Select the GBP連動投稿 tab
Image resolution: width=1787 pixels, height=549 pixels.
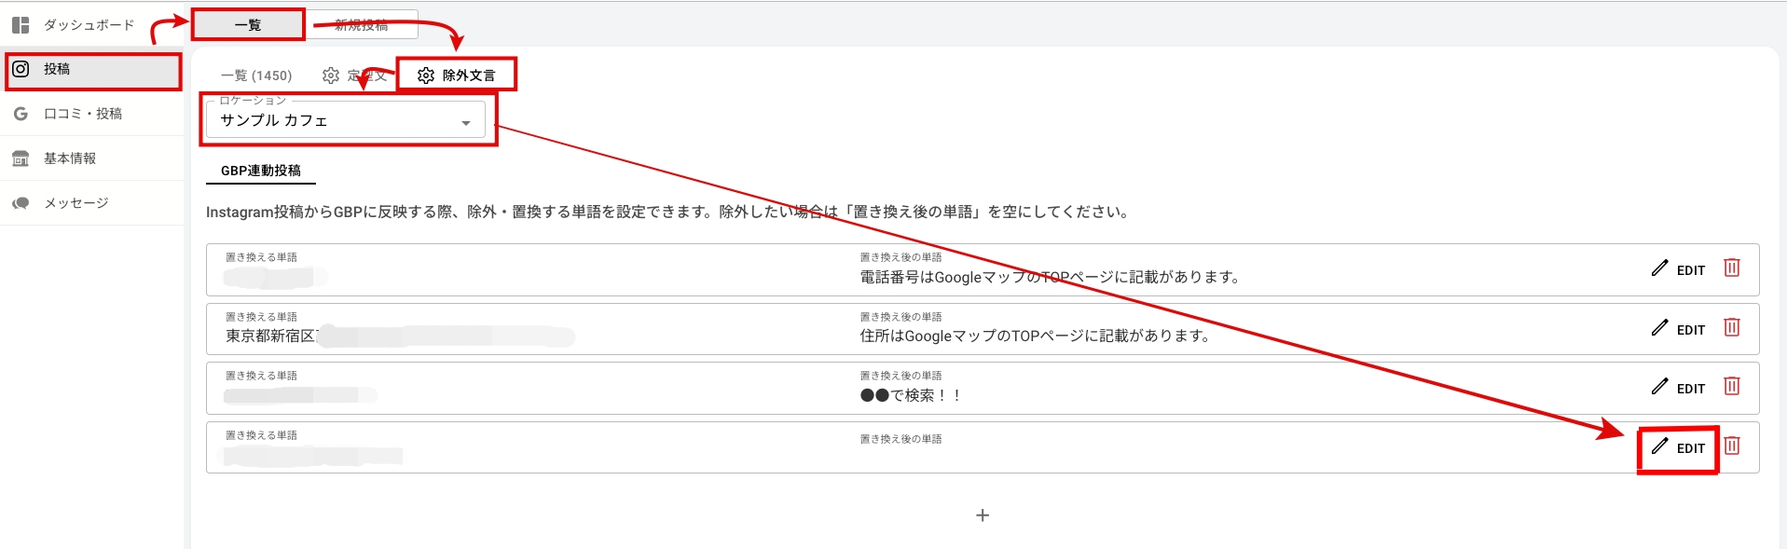click(261, 171)
